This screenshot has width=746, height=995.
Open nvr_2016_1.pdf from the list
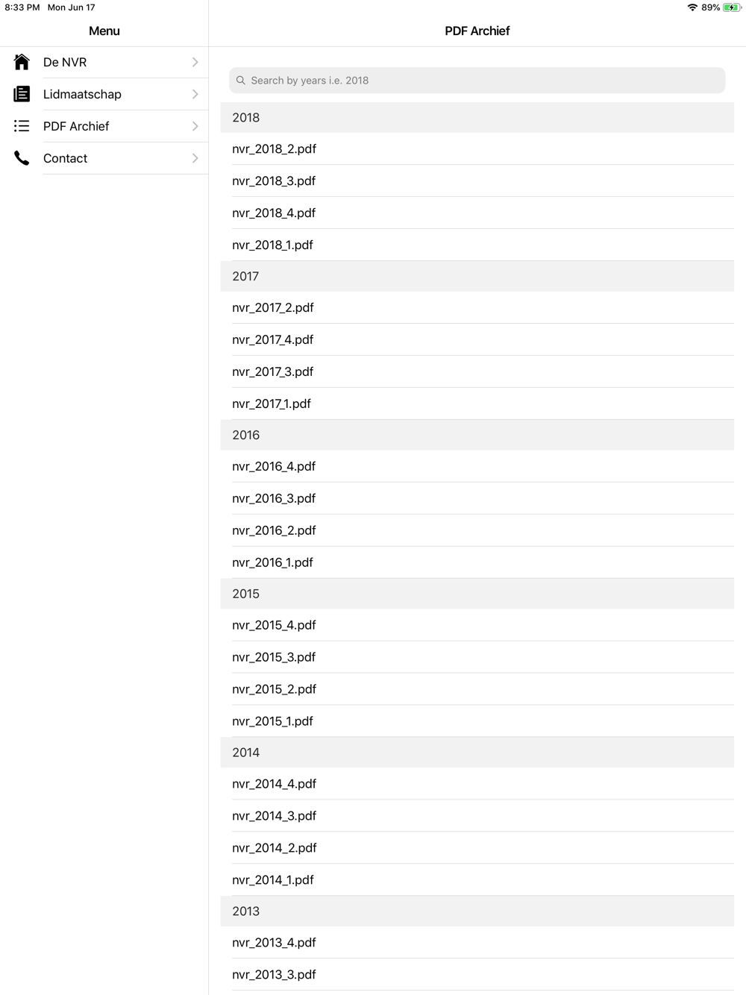coord(477,563)
